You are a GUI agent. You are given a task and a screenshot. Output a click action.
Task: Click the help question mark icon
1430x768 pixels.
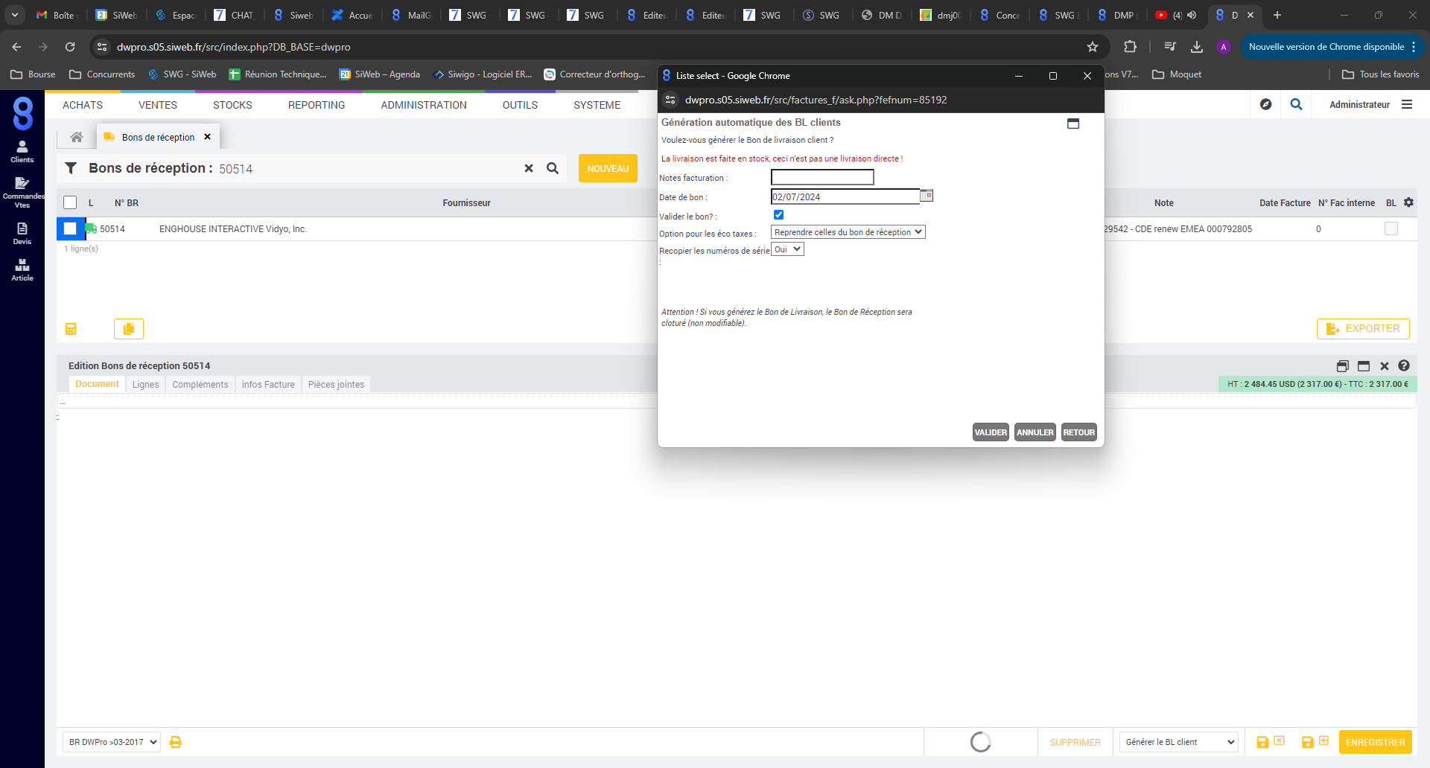[x=1404, y=365]
